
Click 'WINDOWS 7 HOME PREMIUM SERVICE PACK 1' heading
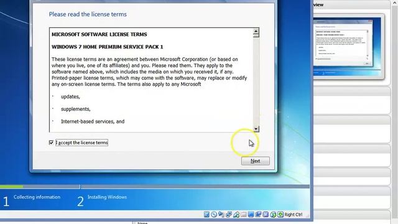coord(108,47)
